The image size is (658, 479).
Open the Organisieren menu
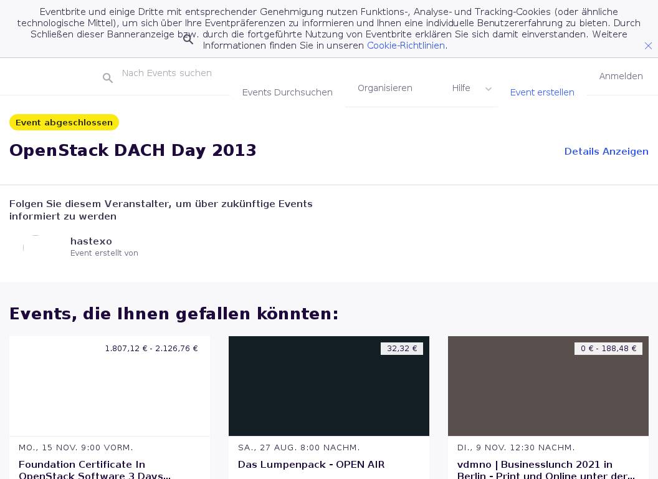(384, 89)
